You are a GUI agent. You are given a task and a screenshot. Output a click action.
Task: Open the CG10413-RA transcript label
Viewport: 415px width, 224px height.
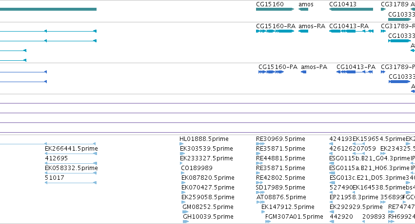(x=349, y=26)
